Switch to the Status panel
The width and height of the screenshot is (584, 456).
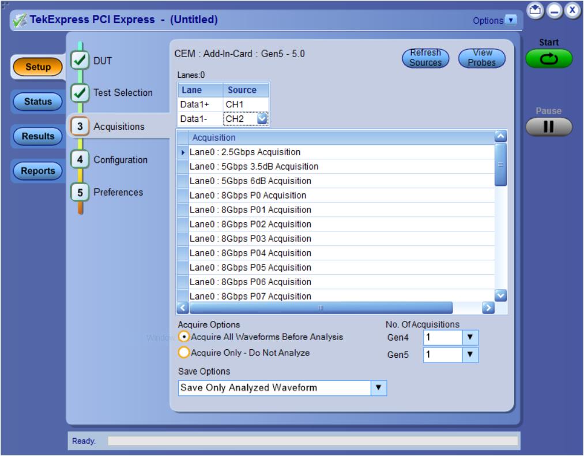pos(37,102)
